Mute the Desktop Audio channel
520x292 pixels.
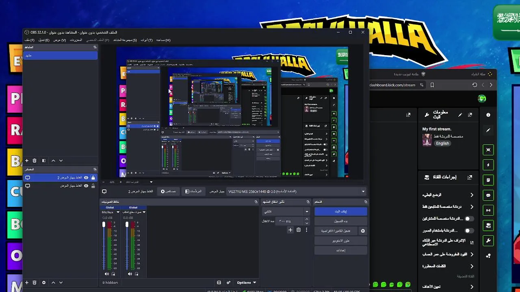pyautogui.click(x=130, y=274)
